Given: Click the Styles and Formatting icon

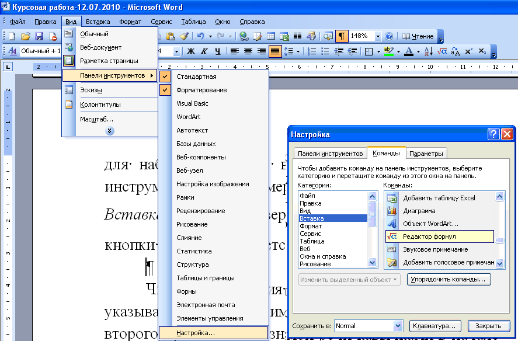Looking at the screenshot, I should click(x=12, y=51).
